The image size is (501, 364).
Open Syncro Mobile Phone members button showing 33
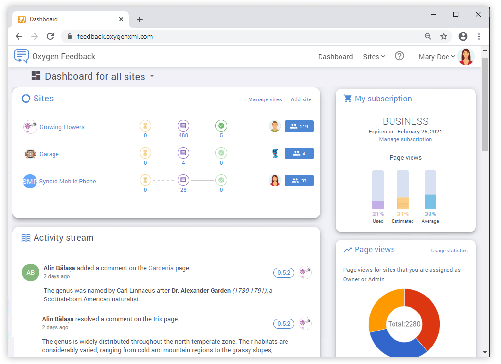point(299,181)
